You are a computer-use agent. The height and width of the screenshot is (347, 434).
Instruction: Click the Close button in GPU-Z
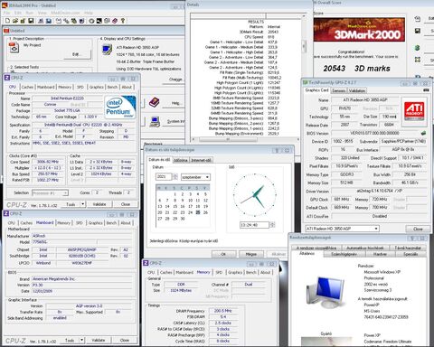(x=418, y=229)
